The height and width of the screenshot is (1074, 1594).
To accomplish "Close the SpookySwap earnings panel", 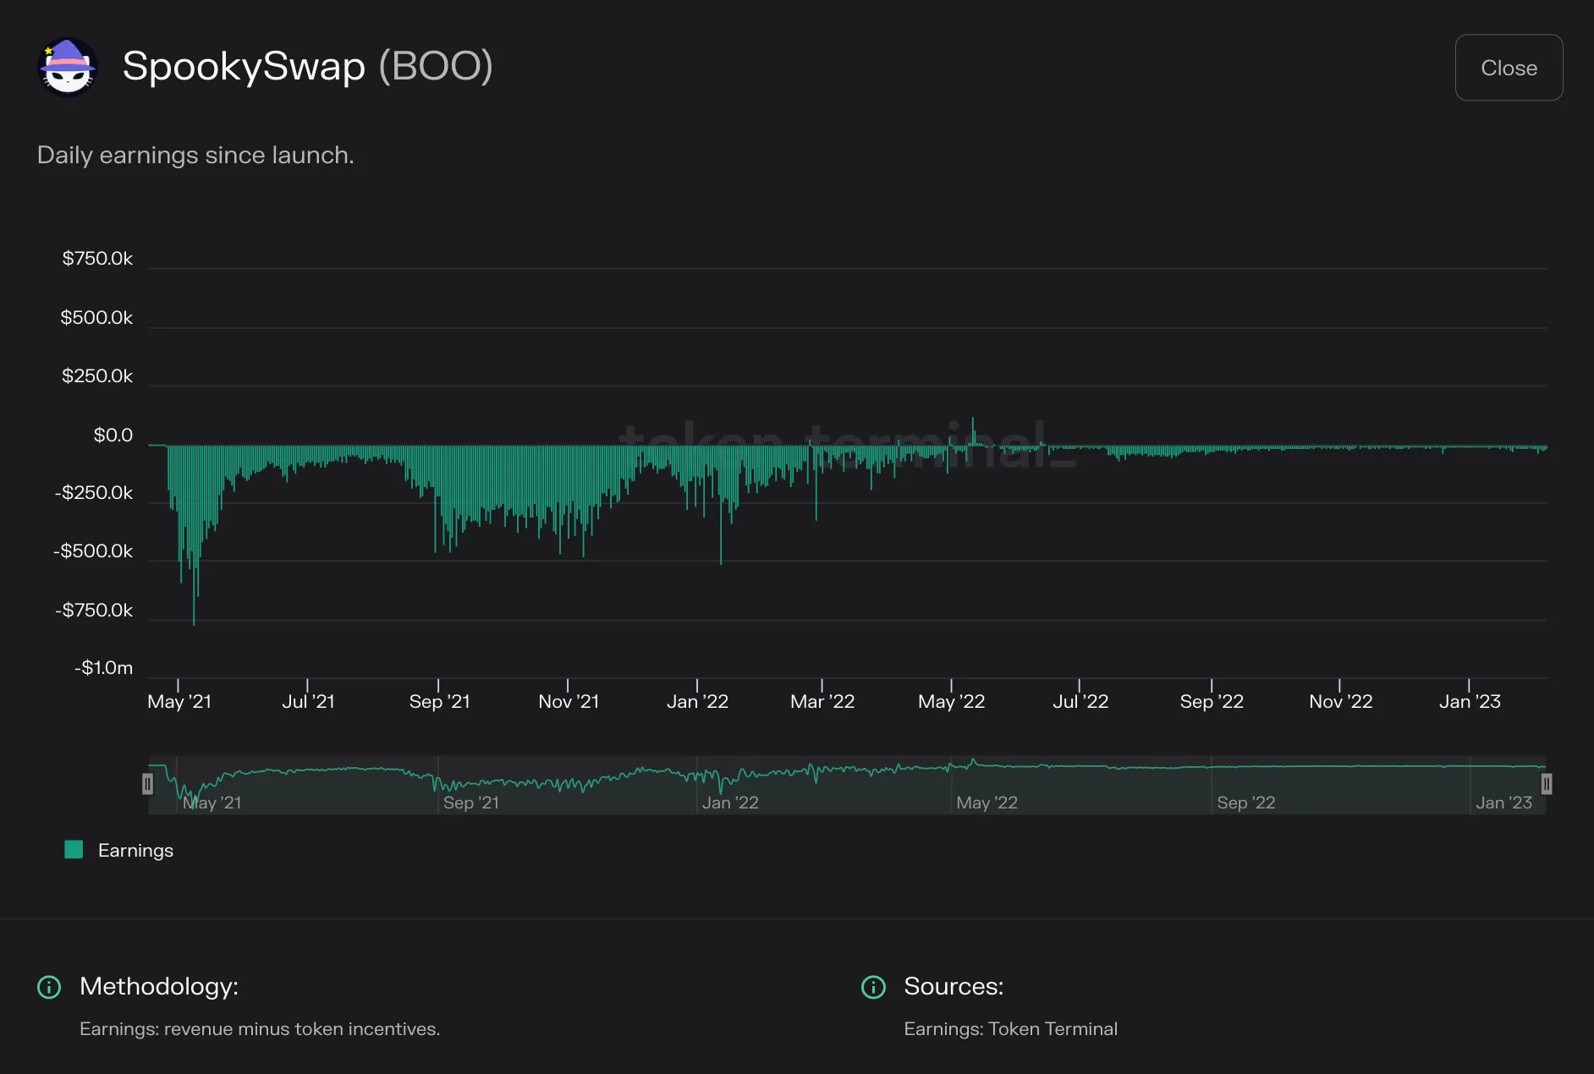I will click(x=1509, y=68).
